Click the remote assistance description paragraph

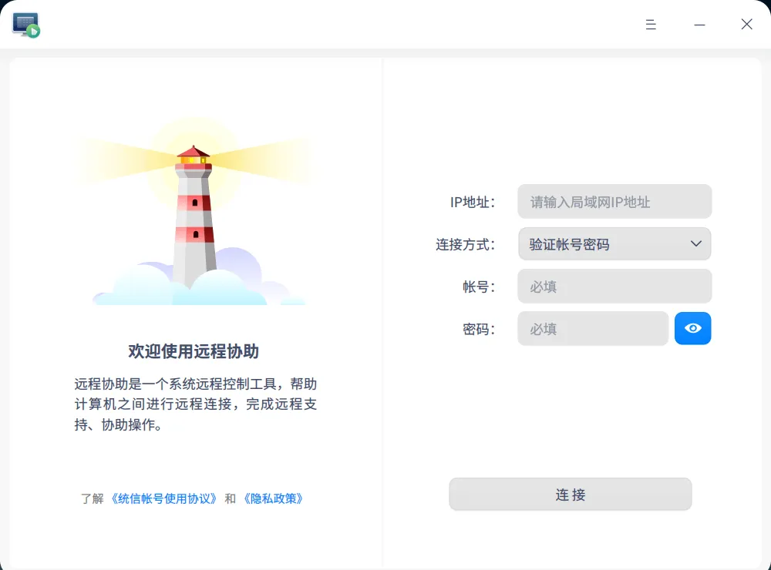195,404
